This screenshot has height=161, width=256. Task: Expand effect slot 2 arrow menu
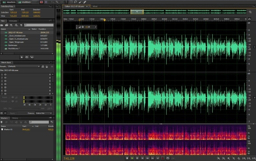50,78
